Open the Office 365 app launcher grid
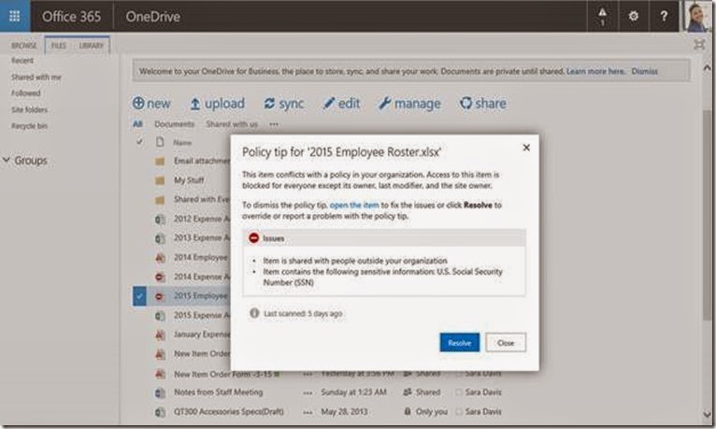Screen dimensions: 716x429 coord(15,17)
